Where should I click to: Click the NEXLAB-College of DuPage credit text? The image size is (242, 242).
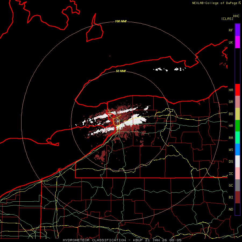coord(215,3)
